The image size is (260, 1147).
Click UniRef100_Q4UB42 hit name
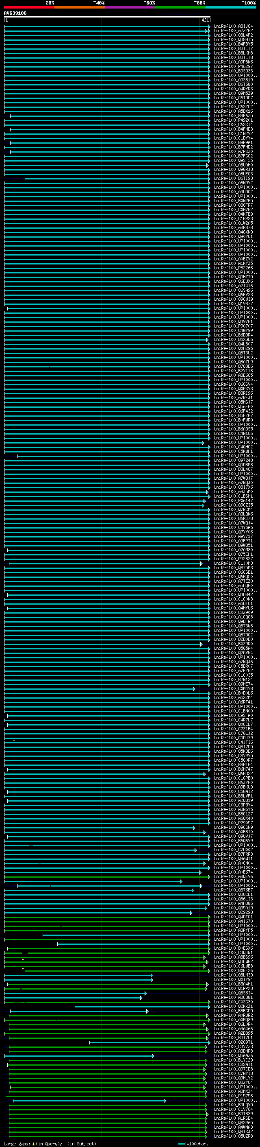click(x=233, y=594)
